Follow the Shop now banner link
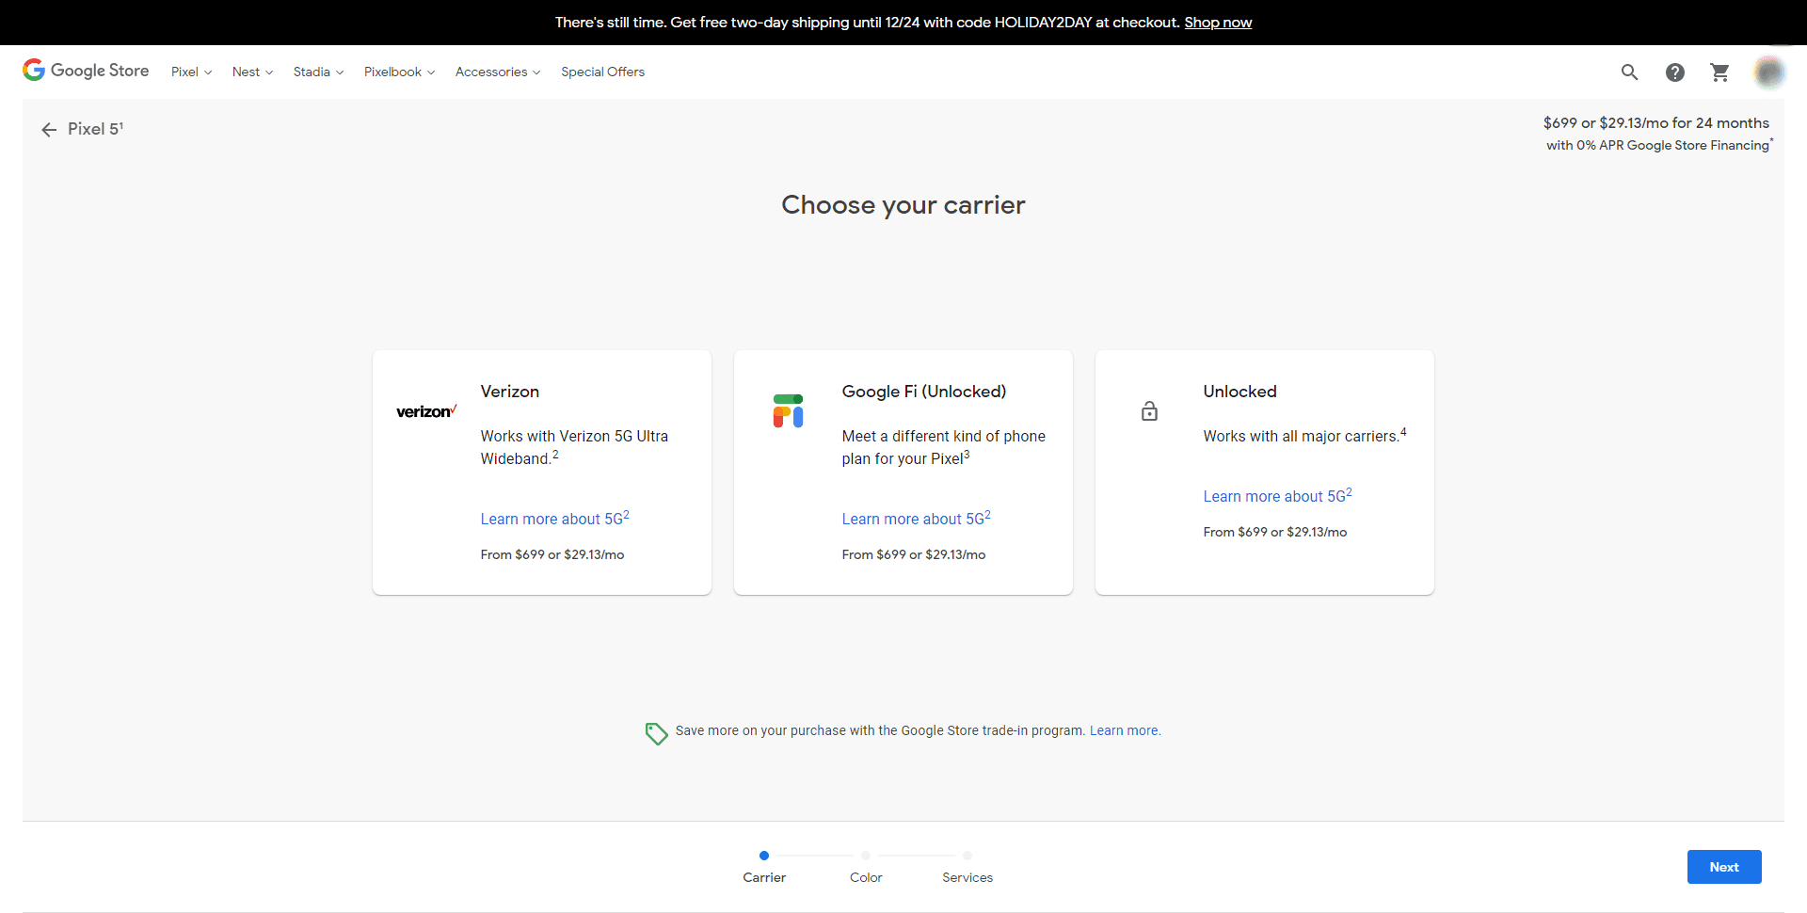The height and width of the screenshot is (913, 1807). pyautogui.click(x=1218, y=23)
